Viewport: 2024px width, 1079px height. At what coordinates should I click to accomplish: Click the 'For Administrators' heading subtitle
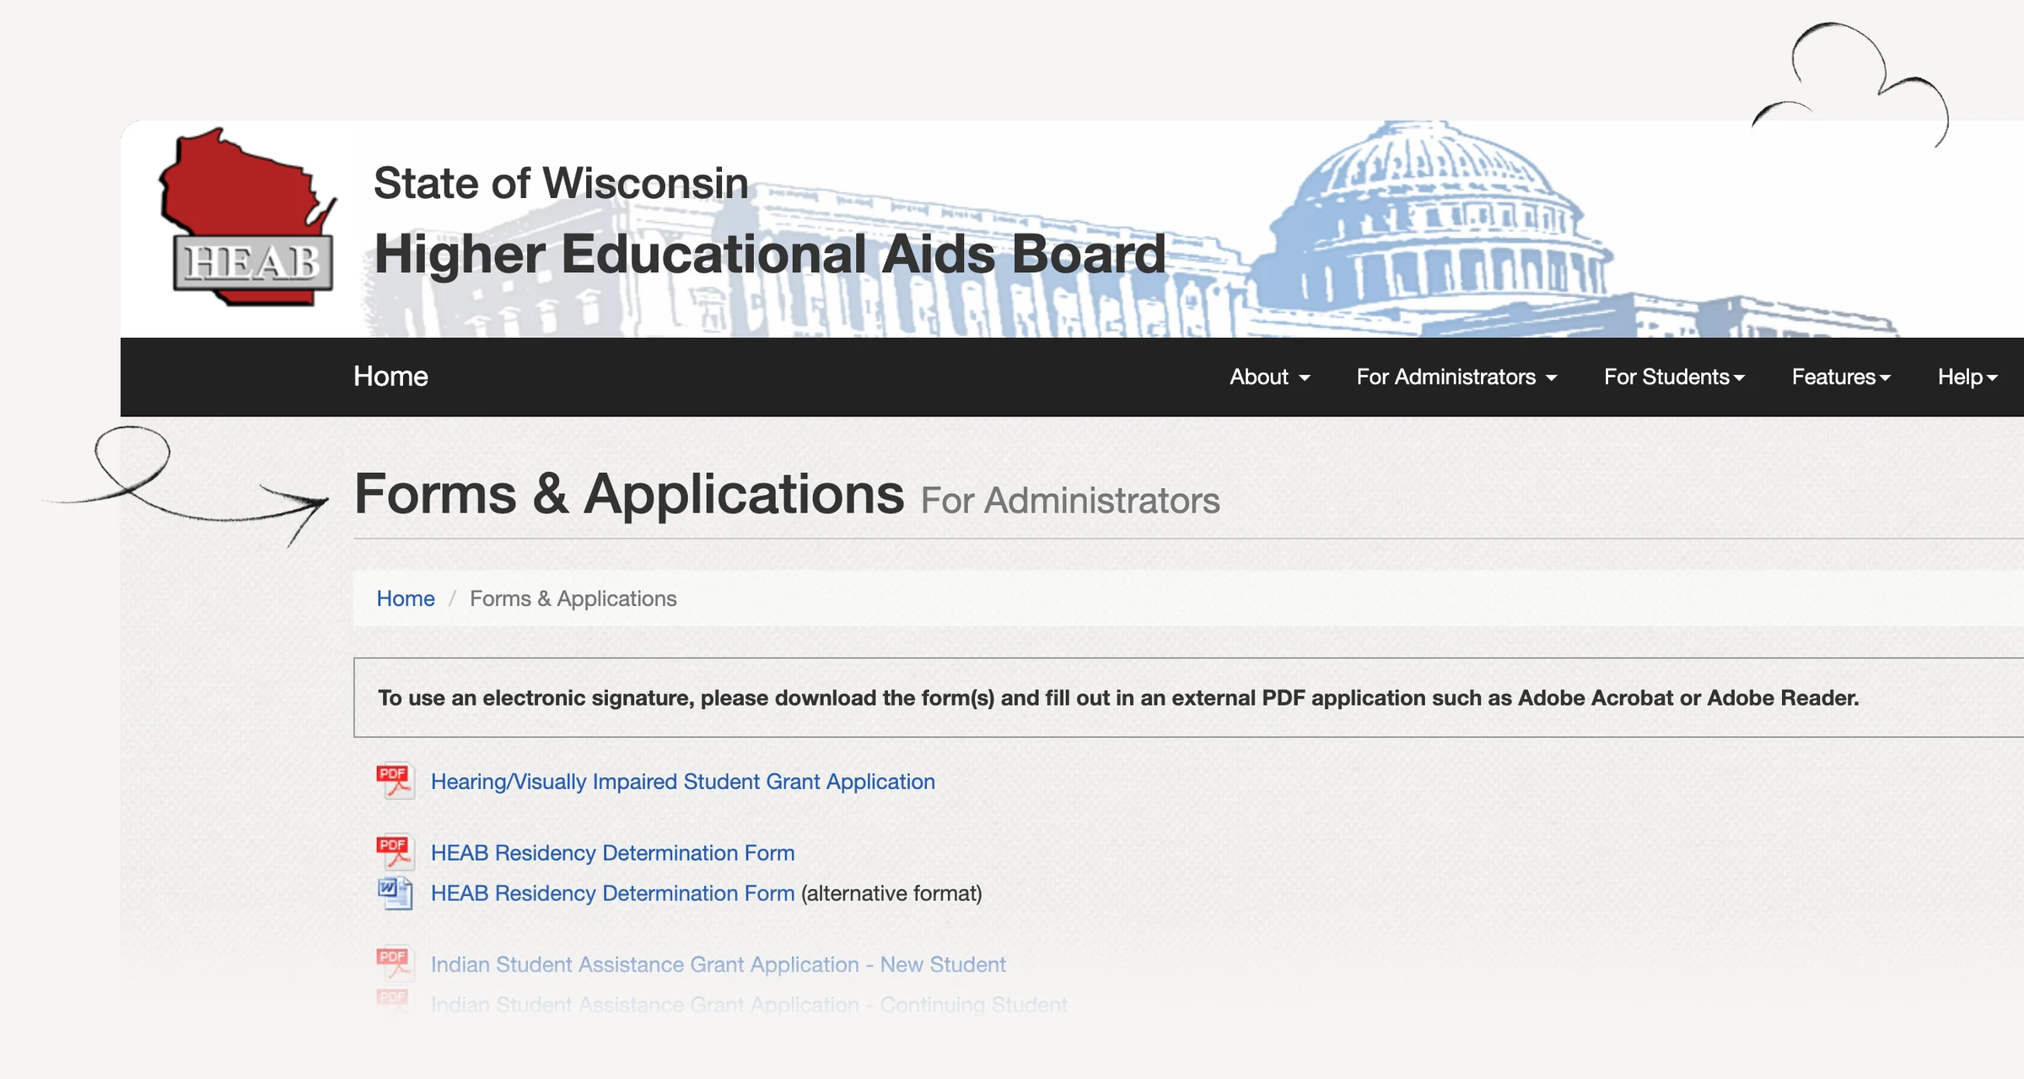pyautogui.click(x=1070, y=501)
